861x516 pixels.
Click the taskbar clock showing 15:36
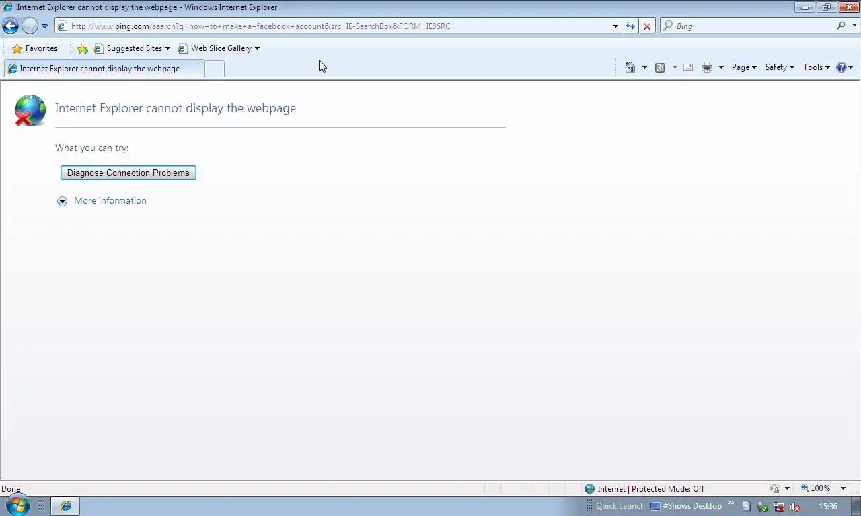point(827,507)
